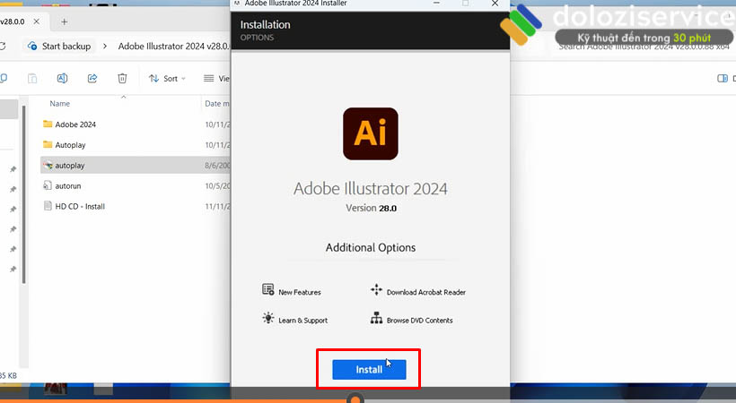
Task: Select the Adobe 2024 folder
Action: click(75, 124)
